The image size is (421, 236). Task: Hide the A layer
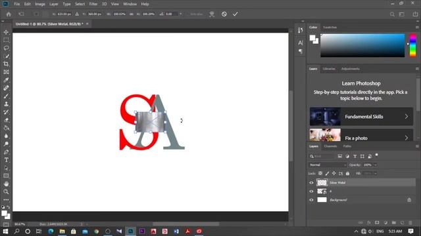coord(311,191)
